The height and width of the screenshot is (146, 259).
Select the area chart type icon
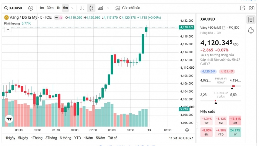[100, 8]
